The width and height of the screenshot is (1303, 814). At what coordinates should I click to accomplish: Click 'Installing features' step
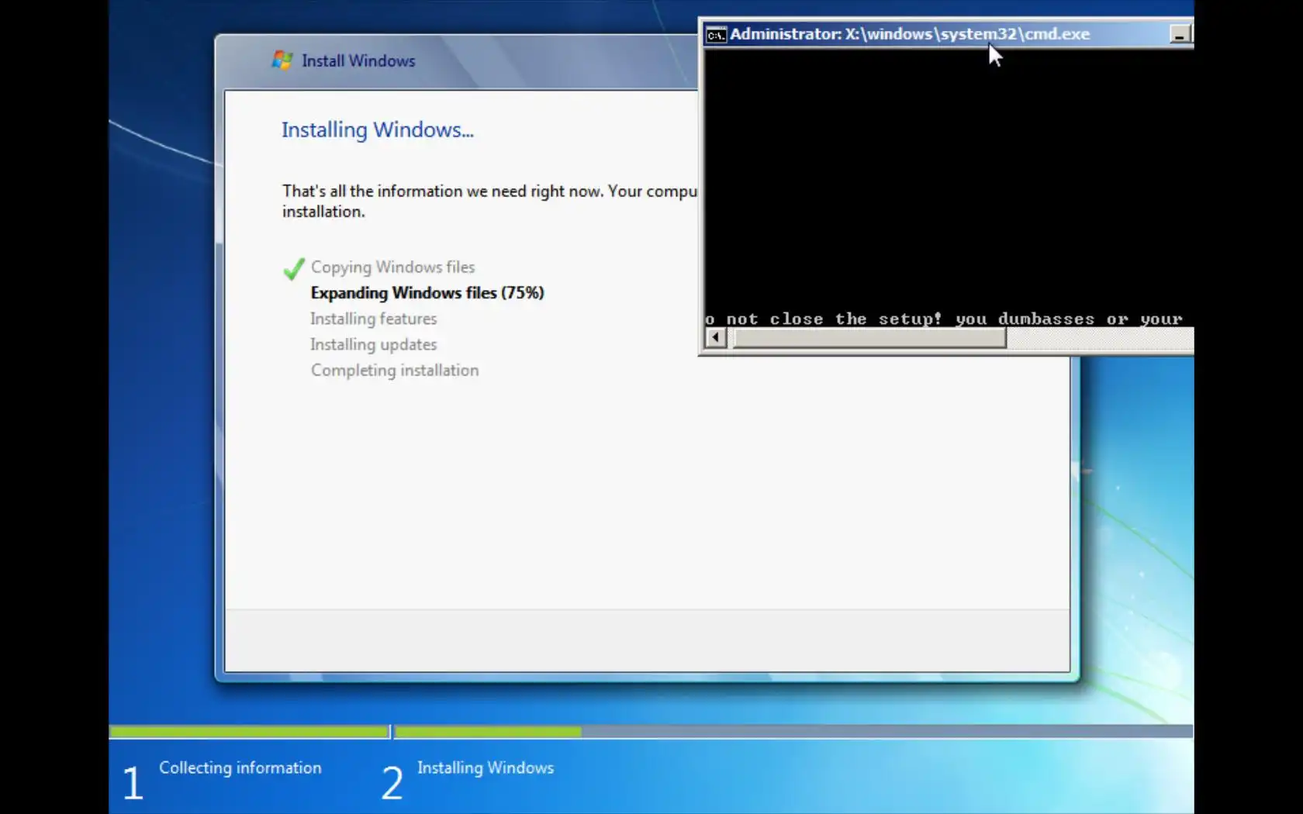coord(374,319)
